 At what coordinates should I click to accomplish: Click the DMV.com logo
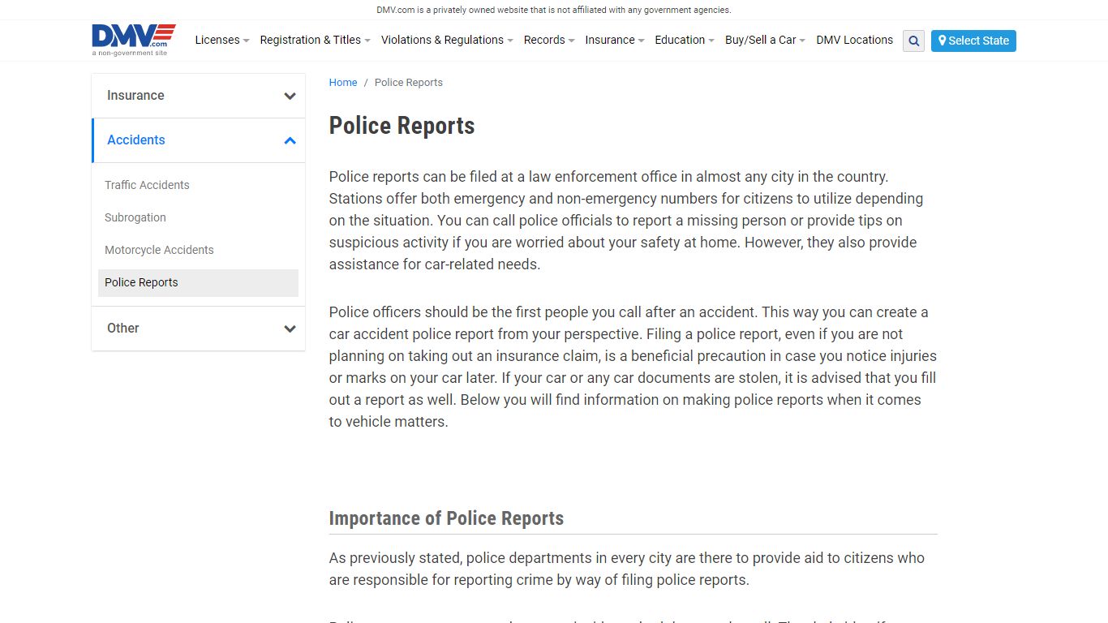coord(133,40)
